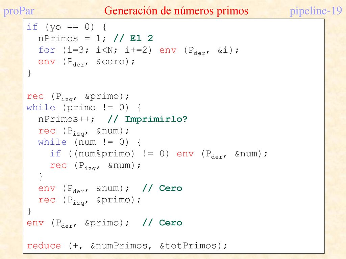The height and width of the screenshot is (259, 346).
Task: Click the last "rec (Pizq, &primo);" inside loop
Action: point(89,200)
